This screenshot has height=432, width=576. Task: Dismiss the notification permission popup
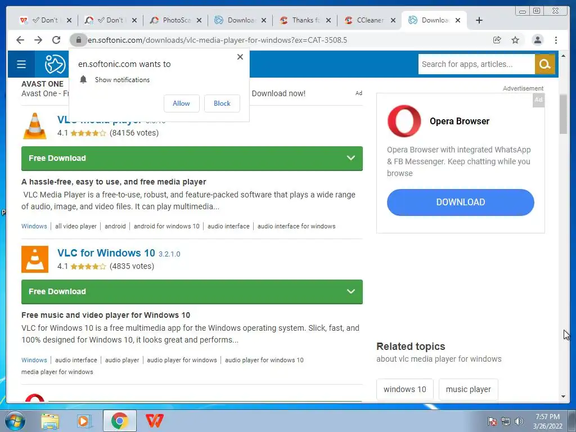[240, 57]
